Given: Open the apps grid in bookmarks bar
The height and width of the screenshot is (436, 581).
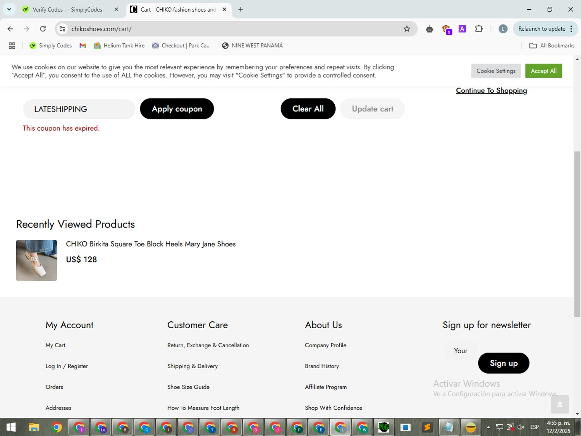Looking at the screenshot, I should point(12,46).
